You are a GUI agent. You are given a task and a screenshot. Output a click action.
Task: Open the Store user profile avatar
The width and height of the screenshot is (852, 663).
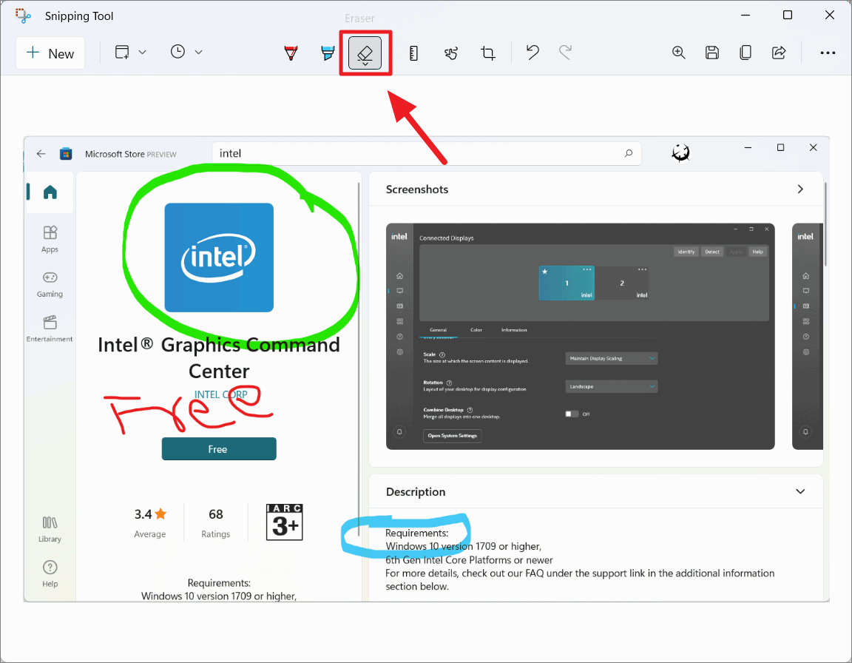click(680, 153)
